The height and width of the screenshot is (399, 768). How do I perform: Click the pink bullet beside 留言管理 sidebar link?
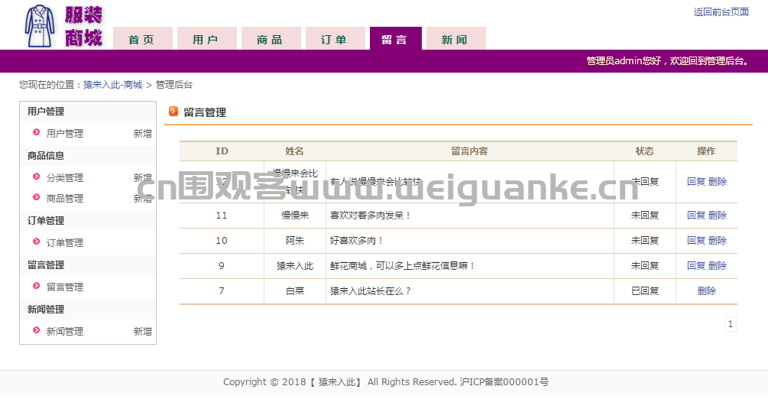point(36,286)
